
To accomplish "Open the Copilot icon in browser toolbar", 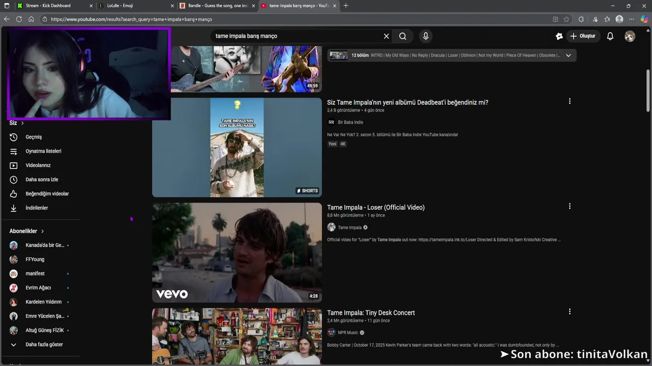I will point(644,19).
